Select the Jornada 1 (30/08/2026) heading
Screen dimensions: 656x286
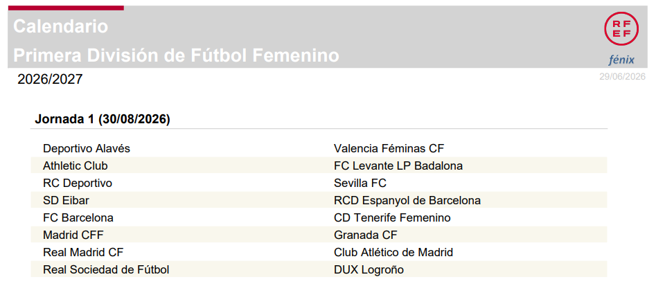[x=102, y=119]
